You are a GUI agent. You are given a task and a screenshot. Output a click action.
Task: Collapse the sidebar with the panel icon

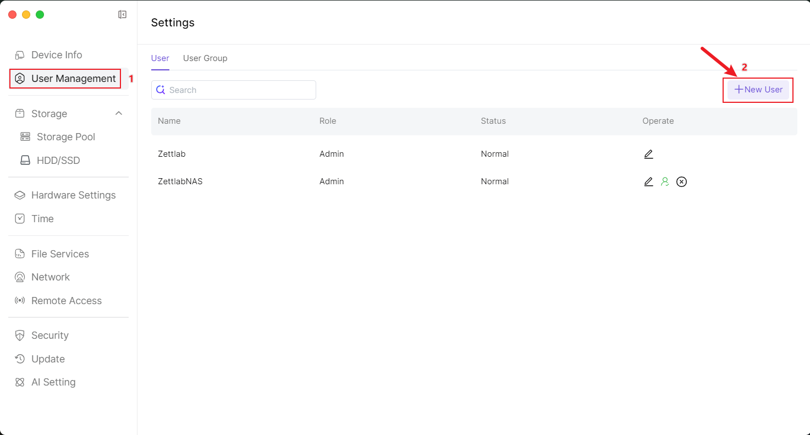click(123, 15)
